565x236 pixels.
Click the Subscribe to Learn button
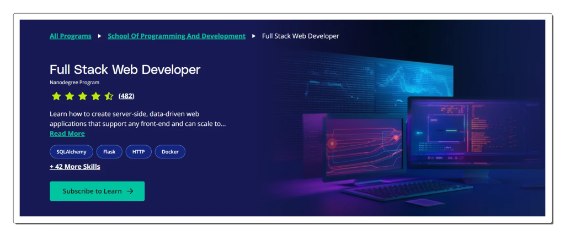click(97, 191)
